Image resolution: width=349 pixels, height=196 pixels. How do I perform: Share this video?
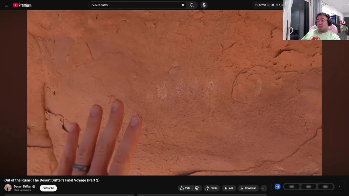coord(212,188)
